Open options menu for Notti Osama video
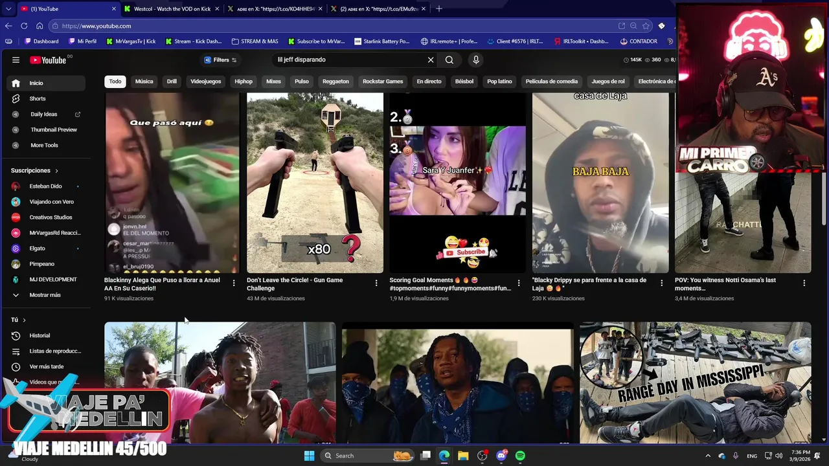 point(804,283)
